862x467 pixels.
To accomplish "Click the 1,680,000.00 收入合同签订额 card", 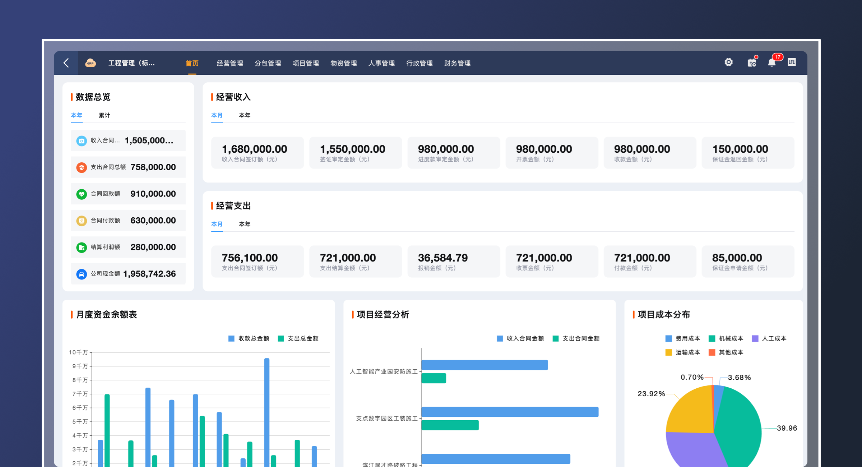I will [257, 153].
